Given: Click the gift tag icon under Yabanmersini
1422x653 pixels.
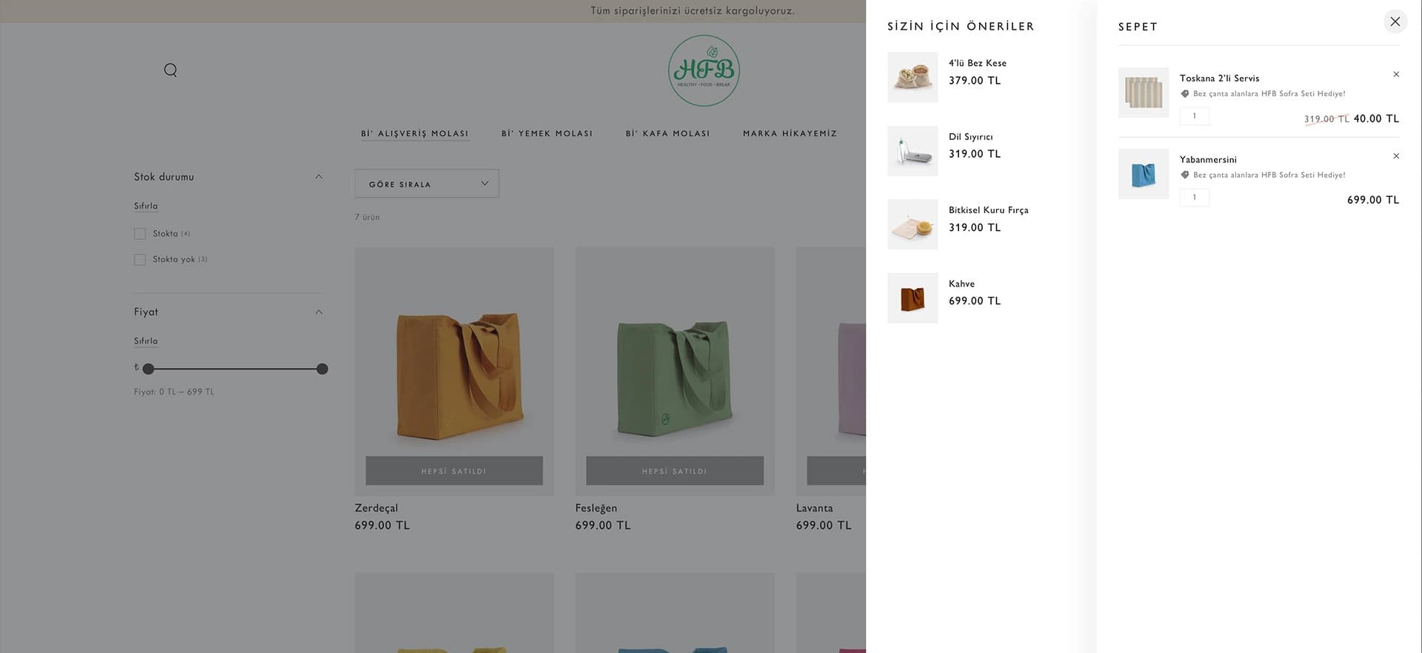Looking at the screenshot, I should pyautogui.click(x=1185, y=175).
